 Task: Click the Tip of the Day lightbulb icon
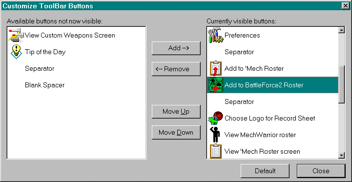tap(17, 52)
